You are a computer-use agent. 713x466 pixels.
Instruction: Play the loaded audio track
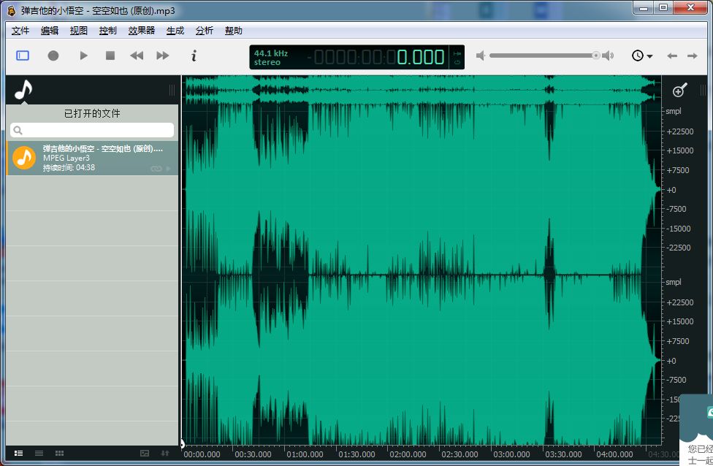pyautogui.click(x=84, y=56)
